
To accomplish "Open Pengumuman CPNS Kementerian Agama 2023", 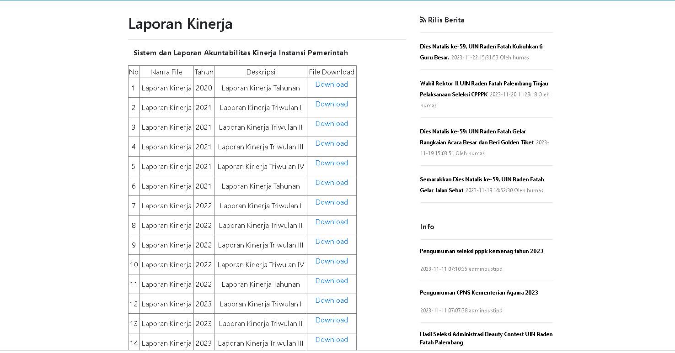I will (478, 293).
